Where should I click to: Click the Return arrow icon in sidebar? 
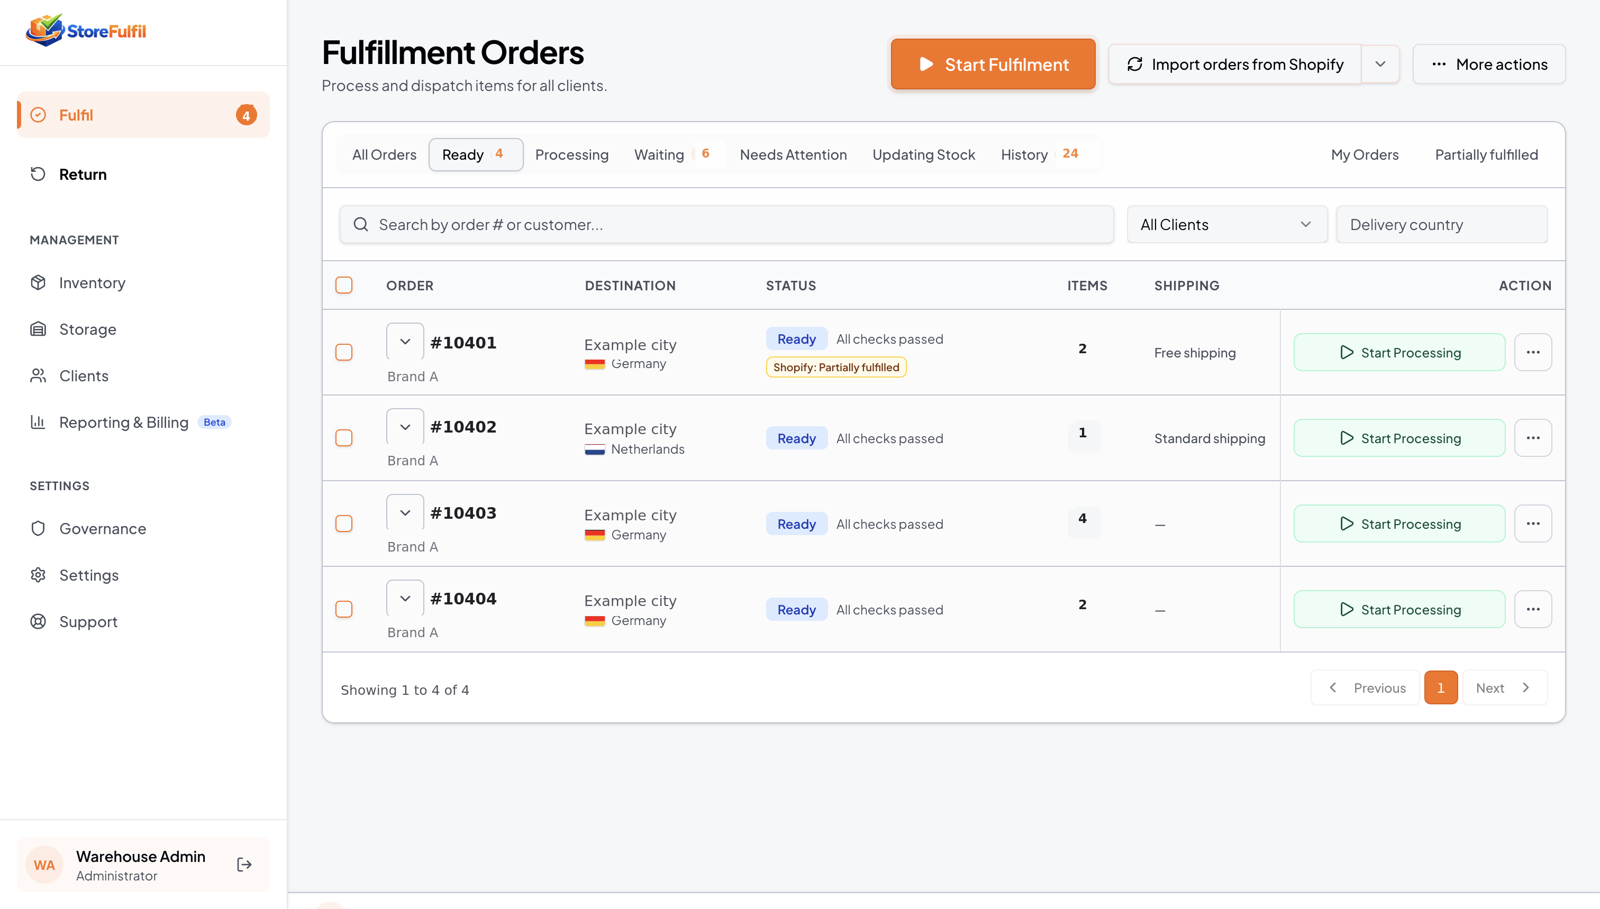point(38,174)
